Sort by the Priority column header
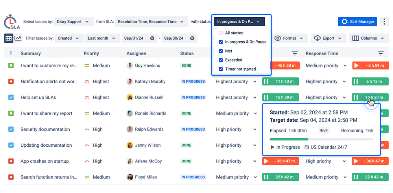This screenshot has width=393, height=193. 91,53
